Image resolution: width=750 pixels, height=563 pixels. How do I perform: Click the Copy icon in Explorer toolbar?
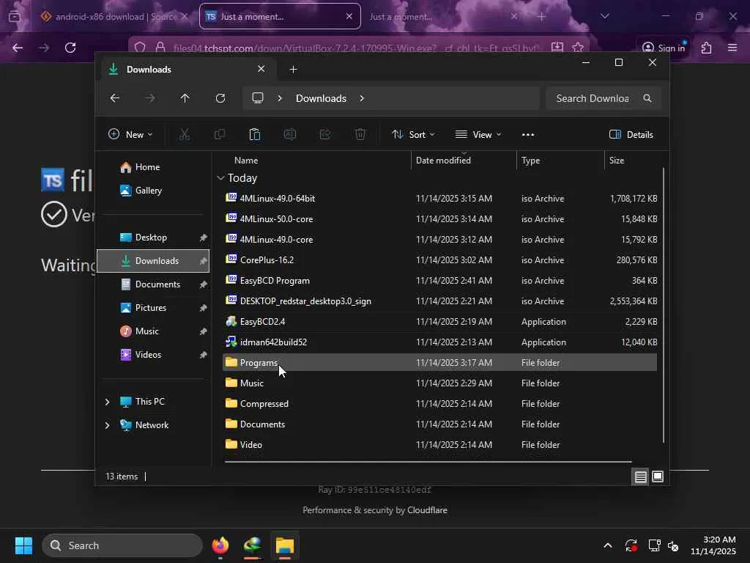point(220,135)
